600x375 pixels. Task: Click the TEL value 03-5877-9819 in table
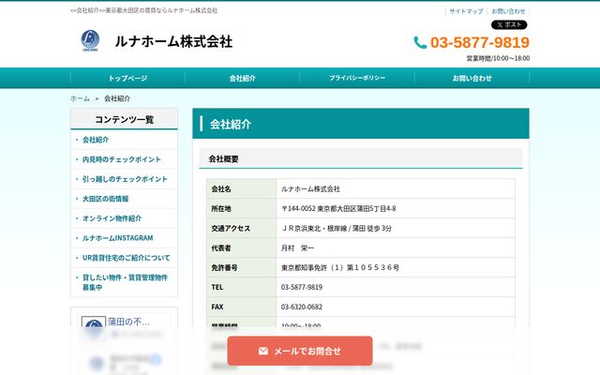(302, 288)
